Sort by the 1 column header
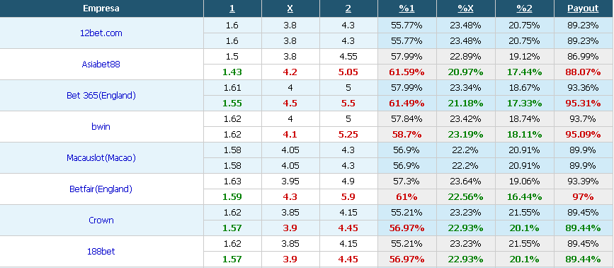Screen dimensions: 614x268 tap(232, 9)
